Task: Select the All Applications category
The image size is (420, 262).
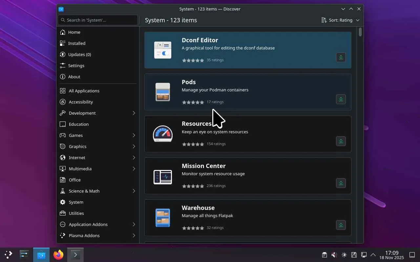Action: 98,91
